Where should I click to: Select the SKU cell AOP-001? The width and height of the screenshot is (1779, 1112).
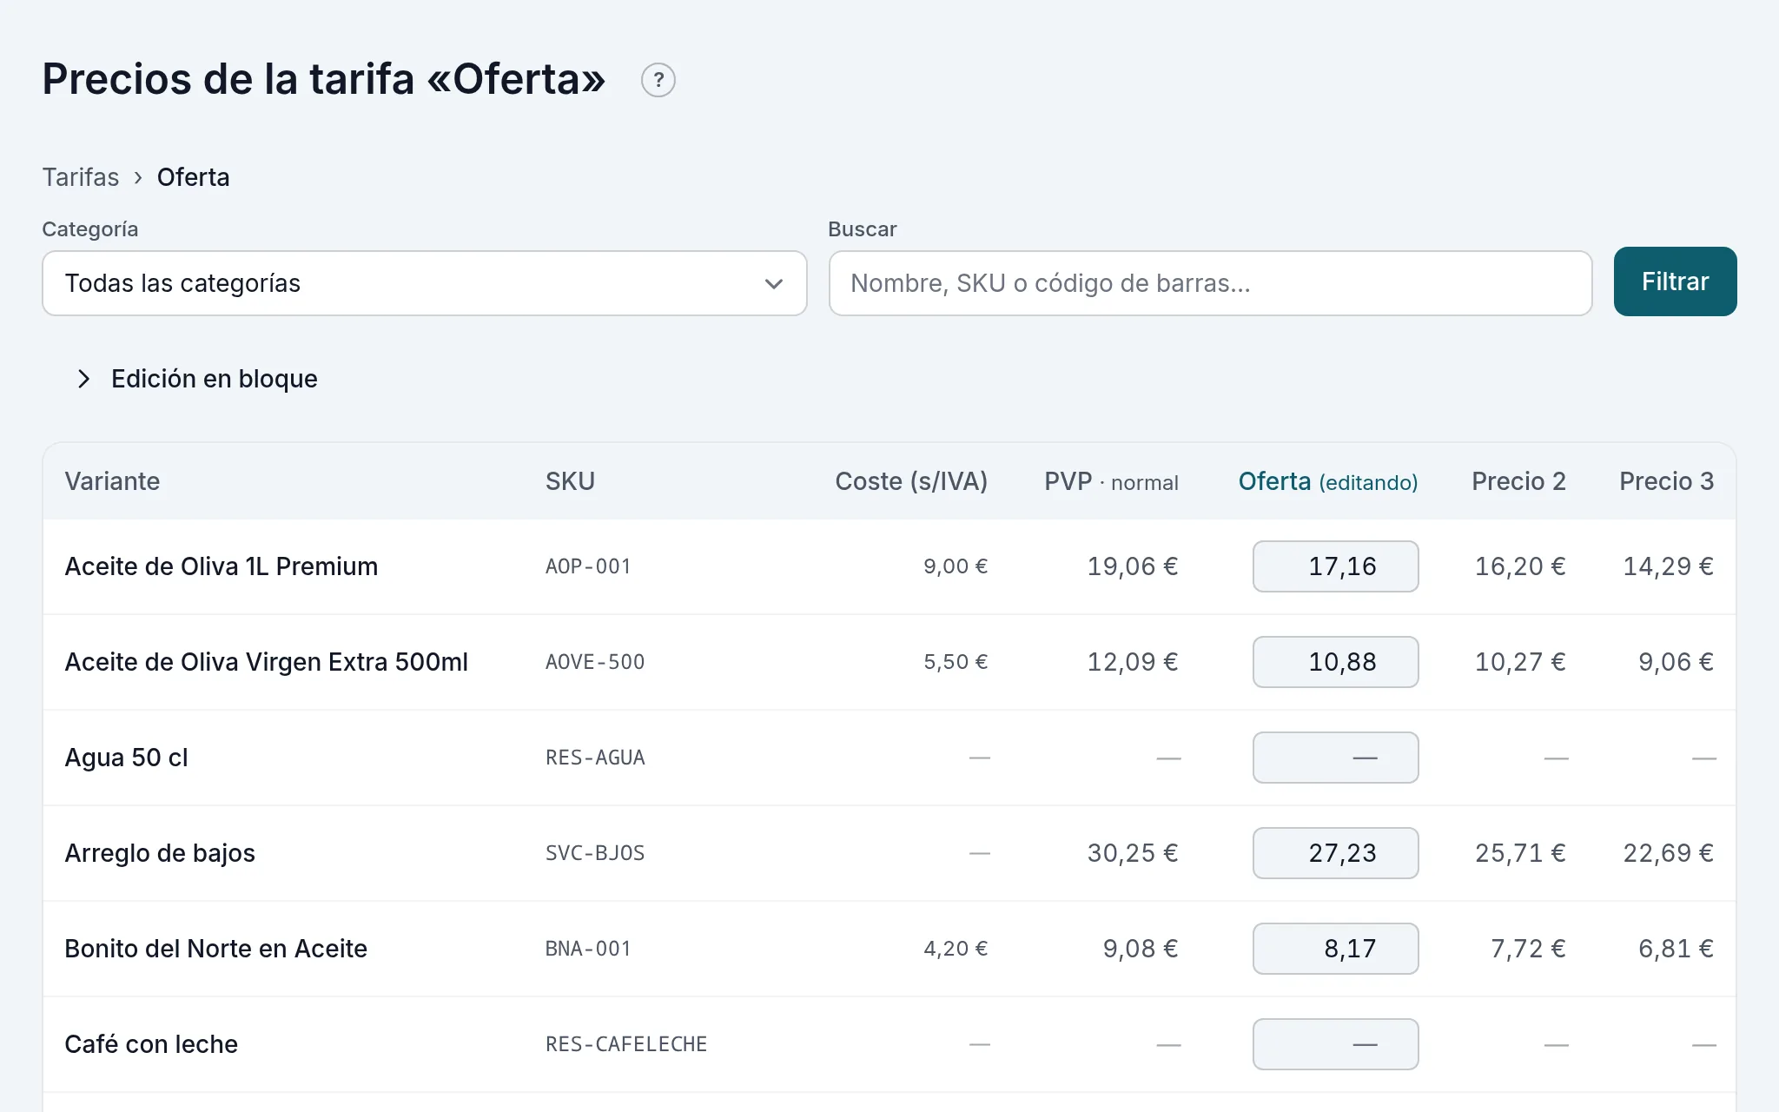[588, 566]
